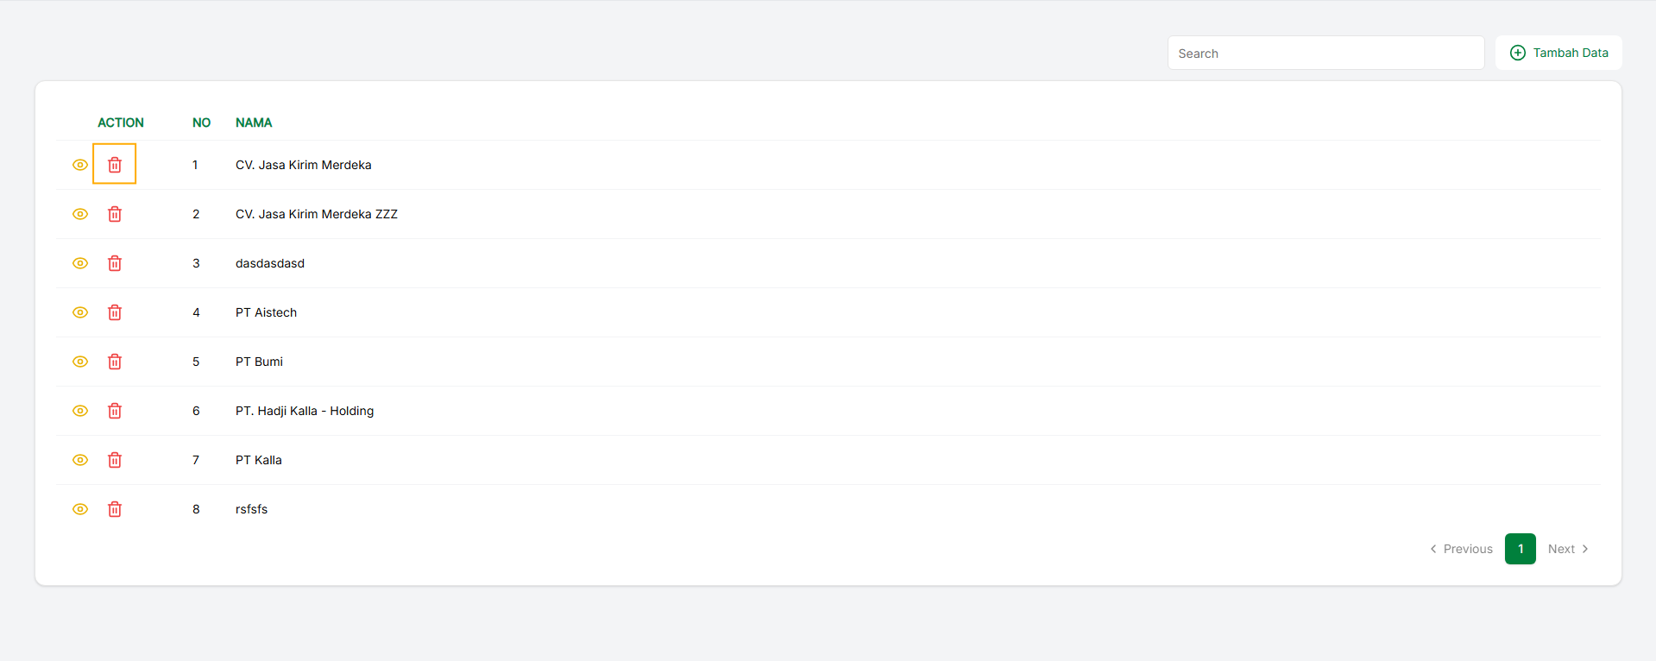
Task: Go to the Previous page
Action: pos(1461,549)
